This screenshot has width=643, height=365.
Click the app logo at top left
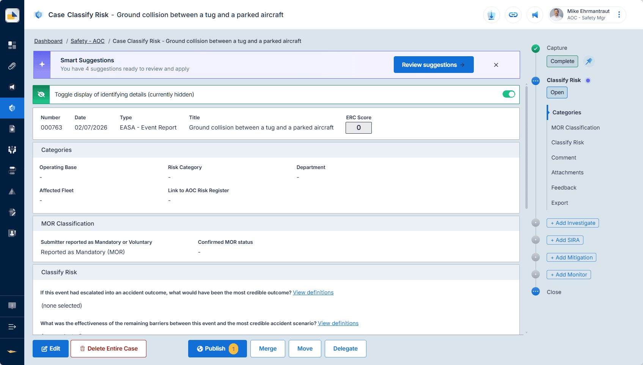[12, 15]
